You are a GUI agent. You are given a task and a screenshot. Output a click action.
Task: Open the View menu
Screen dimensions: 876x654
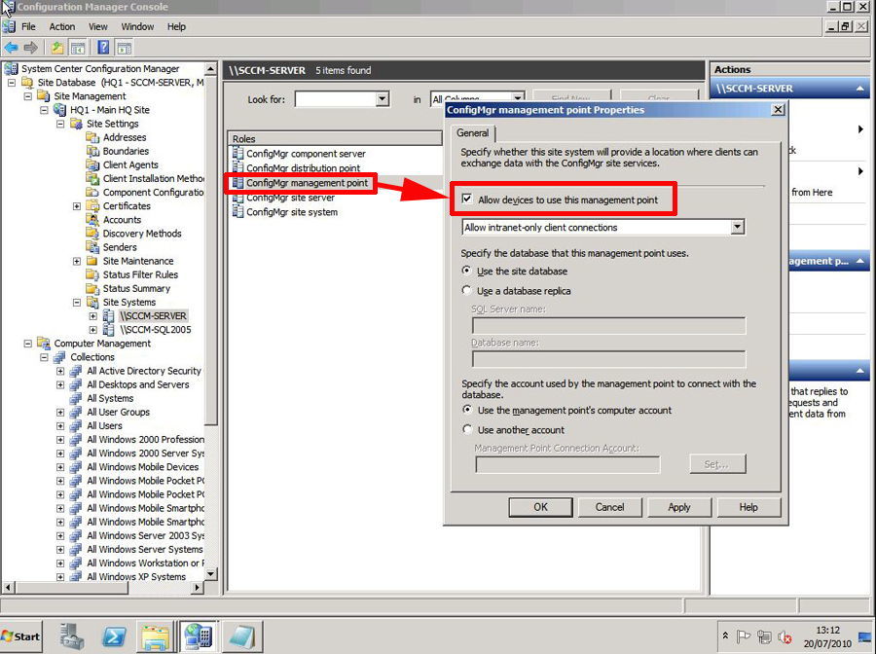[x=97, y=26]
